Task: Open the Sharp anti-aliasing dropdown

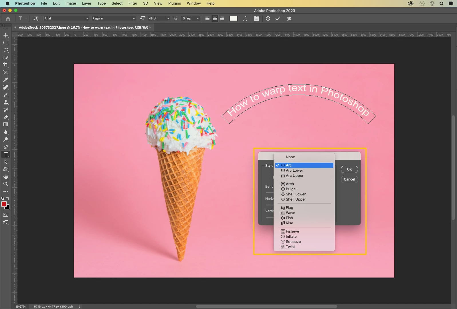Action: 190,18
